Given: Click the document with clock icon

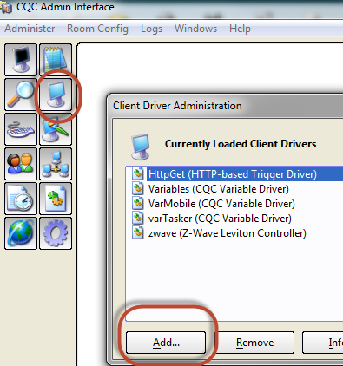Looking at the screenshot, I should [21, 199].
